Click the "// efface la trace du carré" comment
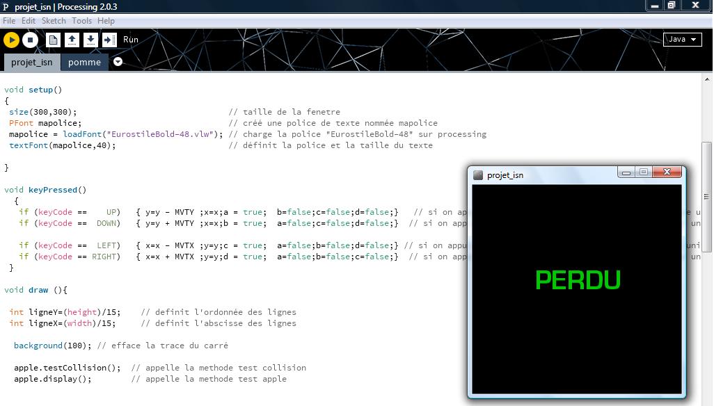The height and width of the screenshot is (406, 714). coord(163,346)
